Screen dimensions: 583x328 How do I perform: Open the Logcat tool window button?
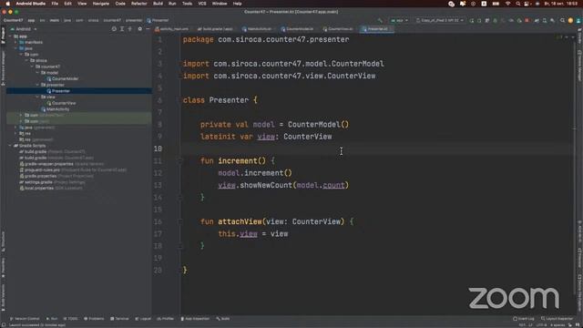point(143,319)
